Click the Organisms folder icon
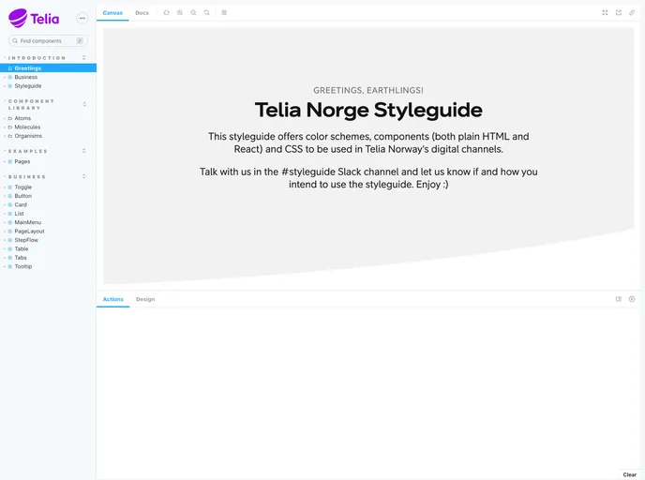Image resolution: width=645 pixels, height=480 pixels. point(10,136)
